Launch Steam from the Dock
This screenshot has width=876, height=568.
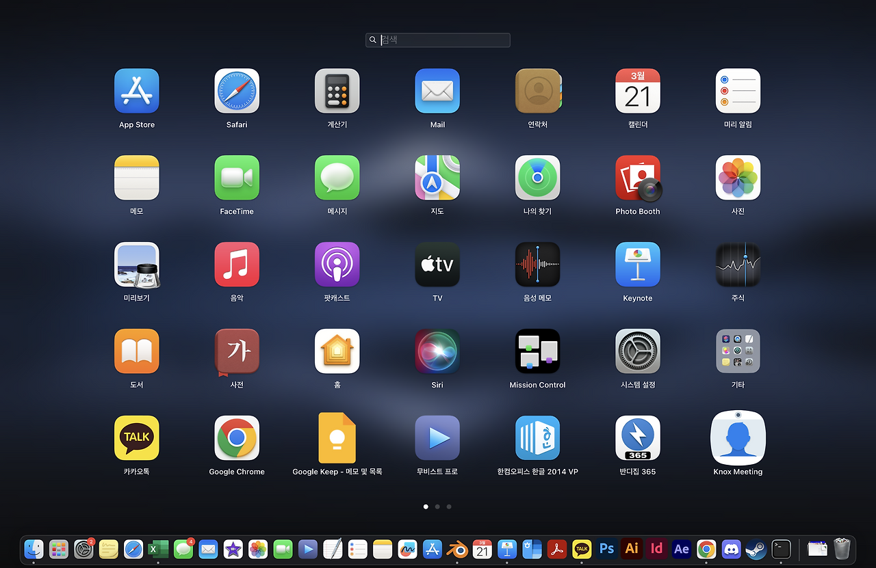pos(756,549)
